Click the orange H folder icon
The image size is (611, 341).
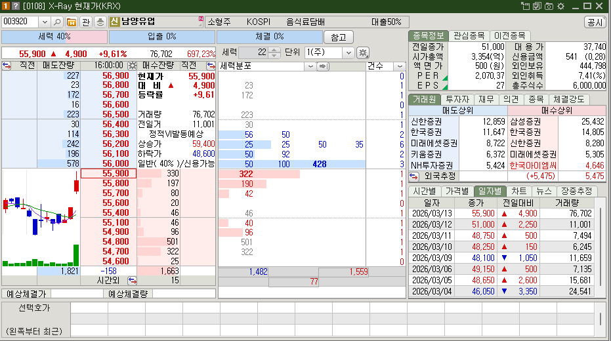point(72,22)
